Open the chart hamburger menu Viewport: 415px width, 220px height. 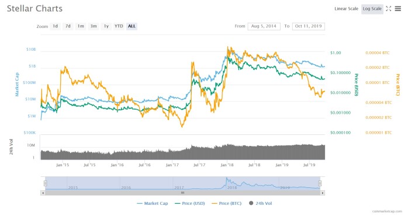coord(398,9)
